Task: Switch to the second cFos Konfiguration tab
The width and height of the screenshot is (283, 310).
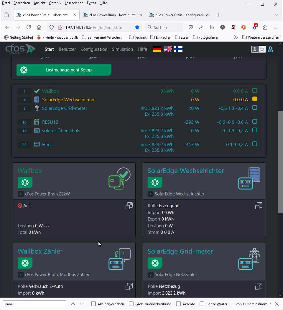Action: (x=179, y=15)
